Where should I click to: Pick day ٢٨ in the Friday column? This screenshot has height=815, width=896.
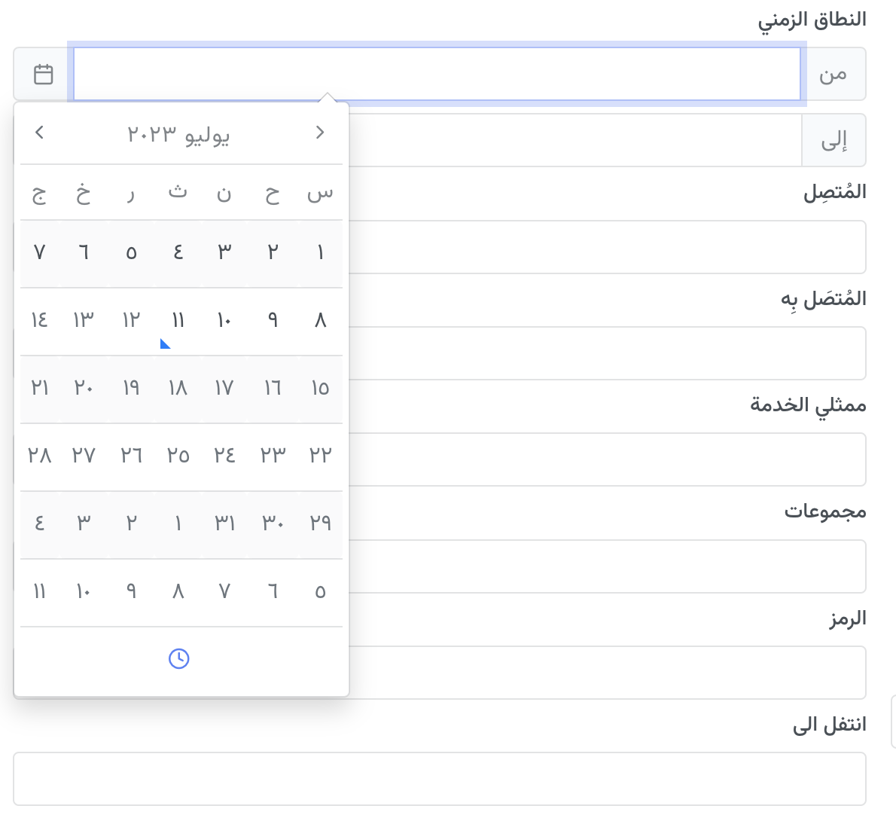(x=39, y=456)
